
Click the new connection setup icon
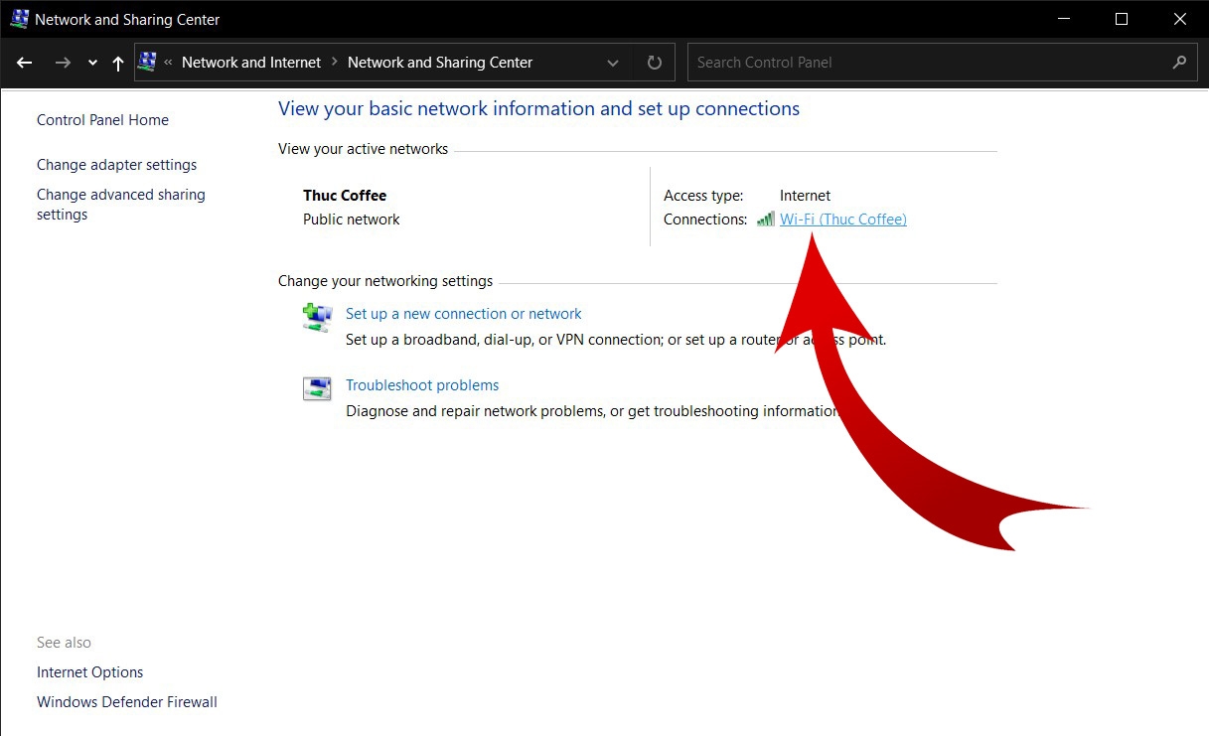click(317, 318)
